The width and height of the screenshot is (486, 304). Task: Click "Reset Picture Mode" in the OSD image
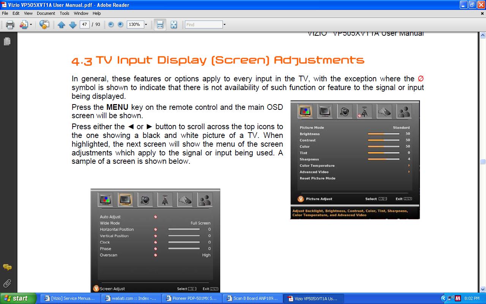(317, 178)
